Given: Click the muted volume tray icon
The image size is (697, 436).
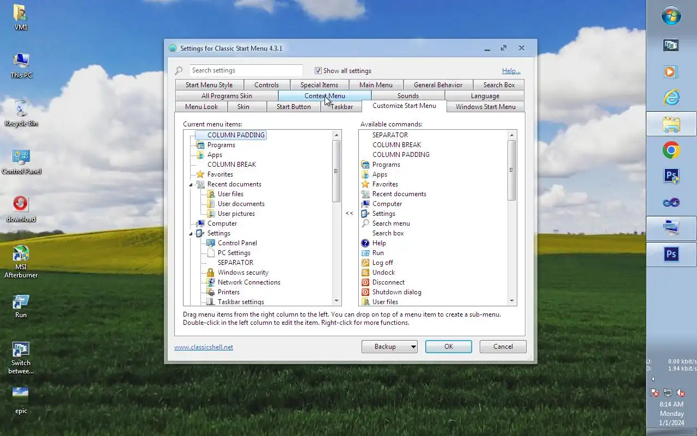Looking at the screenshot, I should (681, 392).
